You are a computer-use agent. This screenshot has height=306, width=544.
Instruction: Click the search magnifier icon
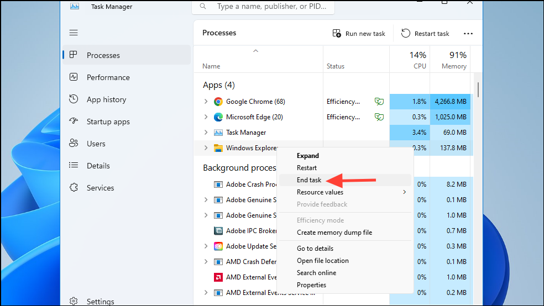203,6
